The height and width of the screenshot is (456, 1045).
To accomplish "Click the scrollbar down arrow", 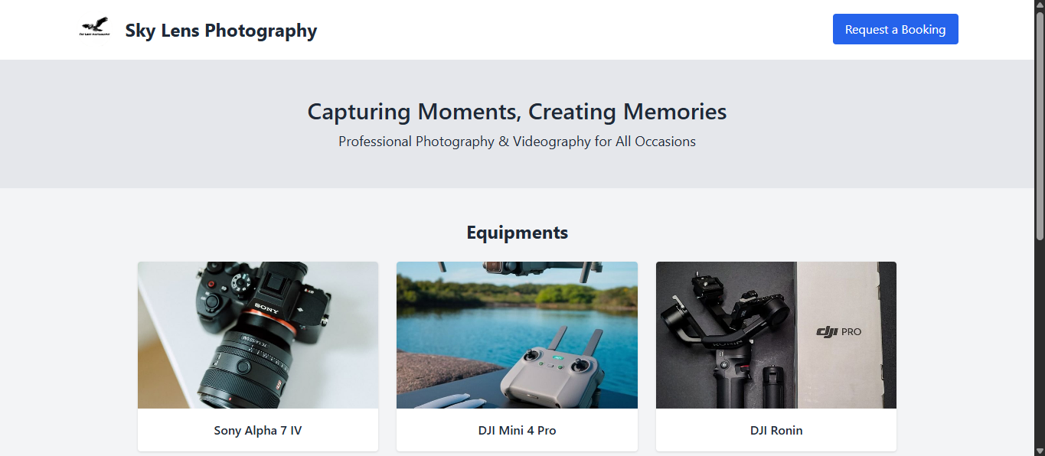I will pyautogui.click(x=1039, y=450).
